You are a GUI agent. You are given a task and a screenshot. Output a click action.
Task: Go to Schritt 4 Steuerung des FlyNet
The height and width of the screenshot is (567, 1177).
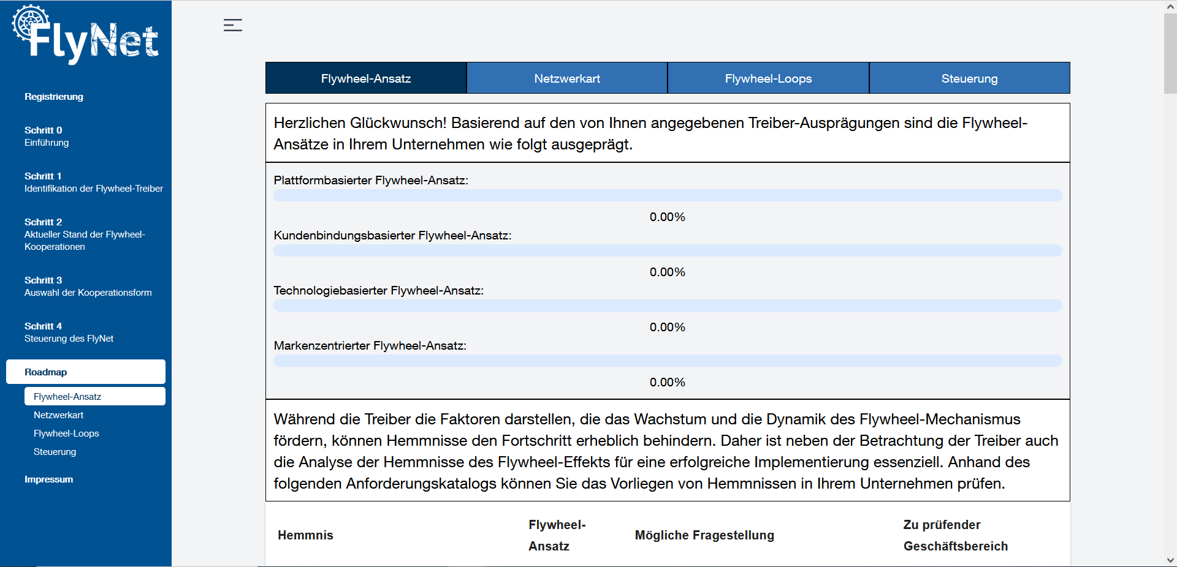(x=69, y=332)
